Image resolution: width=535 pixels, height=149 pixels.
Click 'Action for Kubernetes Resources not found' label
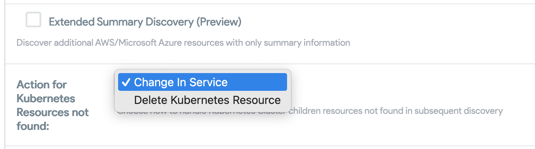[53, 105]
